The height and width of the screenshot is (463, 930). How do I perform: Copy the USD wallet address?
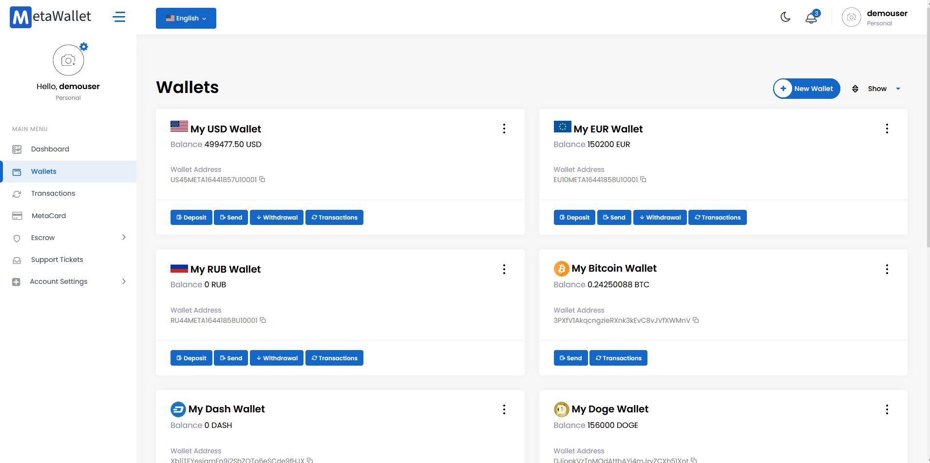click(262, 180)
